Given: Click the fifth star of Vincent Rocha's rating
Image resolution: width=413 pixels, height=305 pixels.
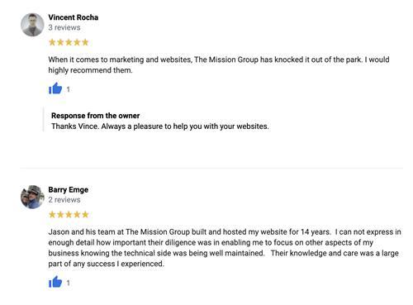Looking at the screenshot, I should pos(85,42).
